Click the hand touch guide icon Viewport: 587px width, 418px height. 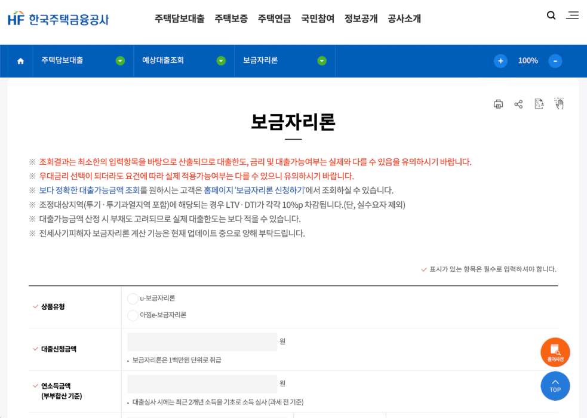coord(560,104)
